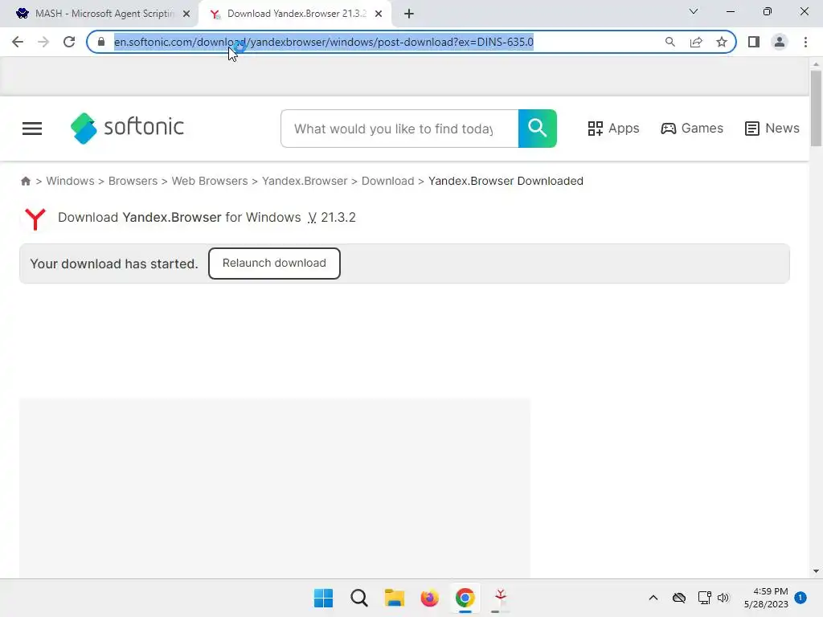
Task: Open Windows Start menu
Action: (x=323, y=598)
